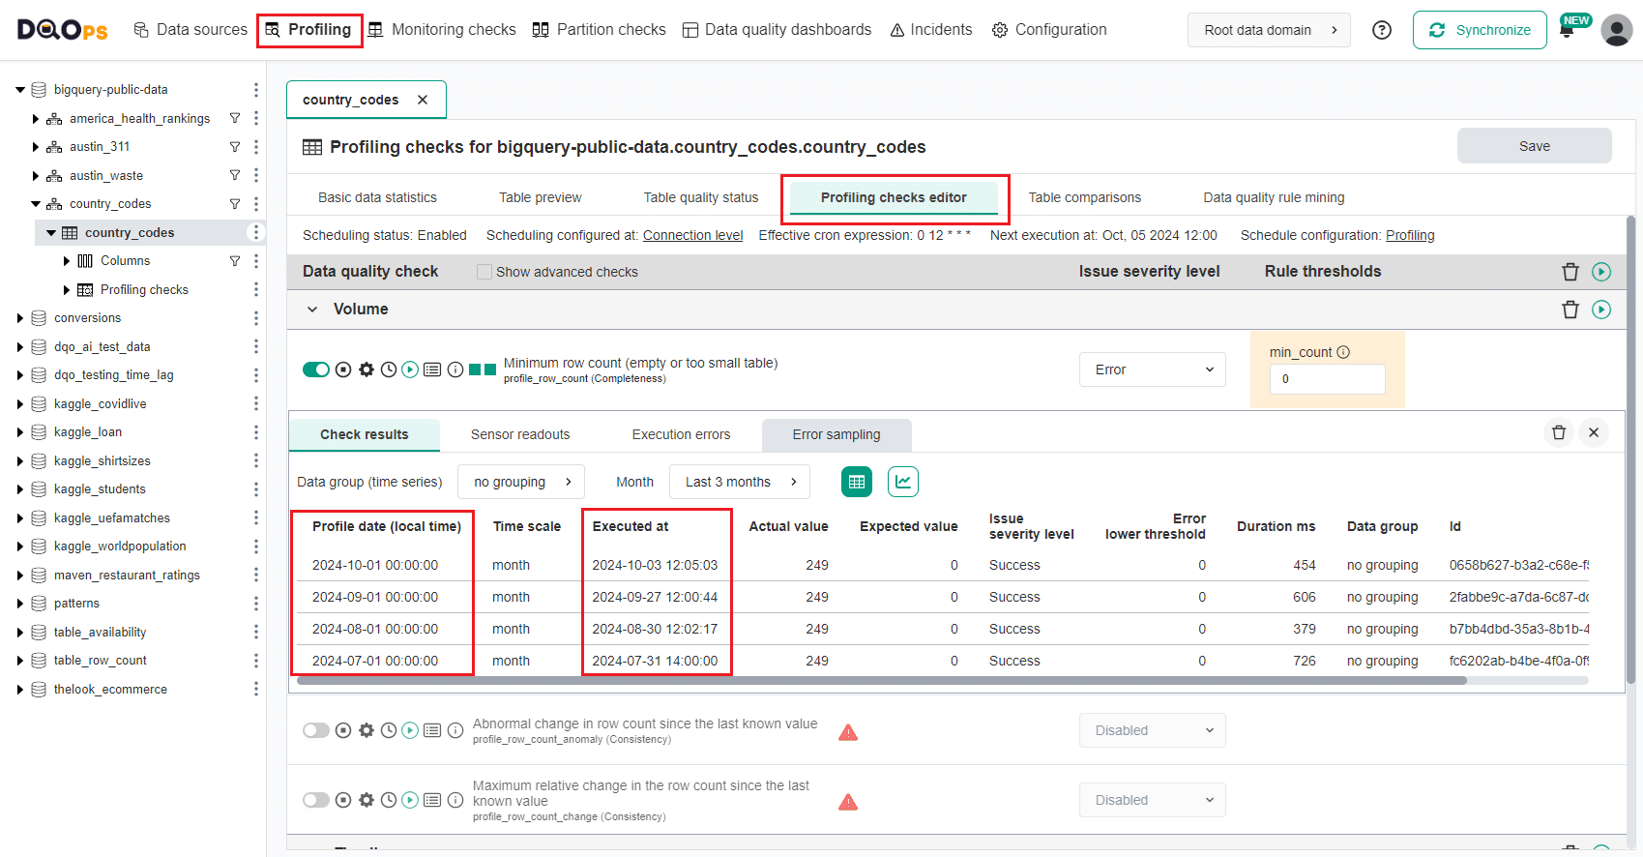The image size is (1643, 857).
Task: Click filter icon next to austin_311
Action: click(x=234, y=147)
